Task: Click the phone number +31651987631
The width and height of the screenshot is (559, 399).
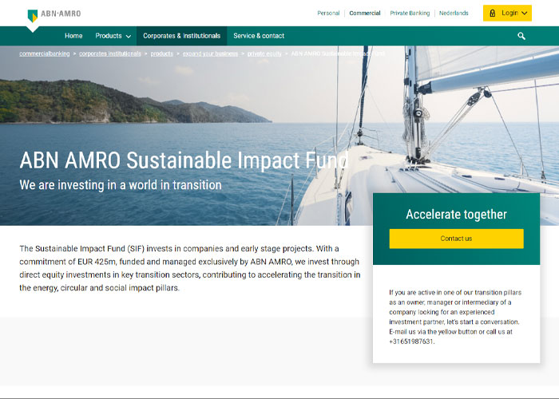Action: tap(411, 342)
